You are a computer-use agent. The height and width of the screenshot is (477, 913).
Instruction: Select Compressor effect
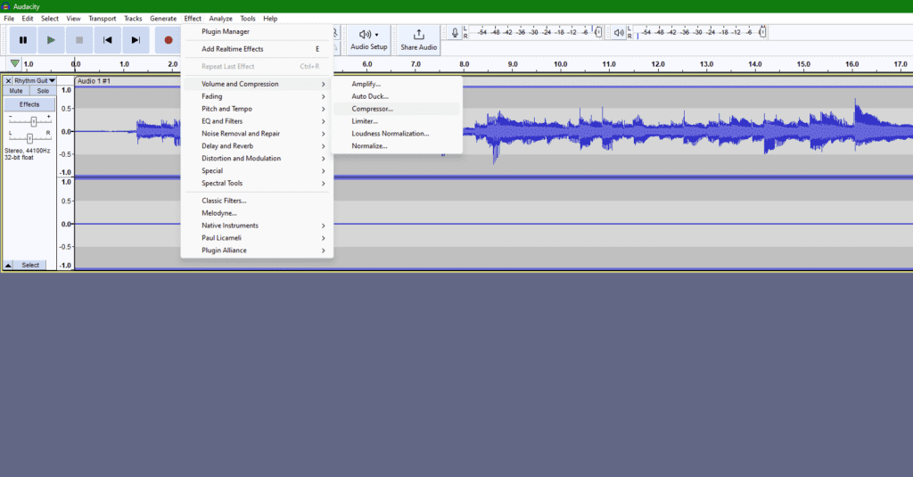[397, 109]
